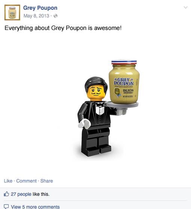Viewport: 191px width, 209px height.
Task: Click the thumbs-up icon beside the like count
Action: click(6, 194)
